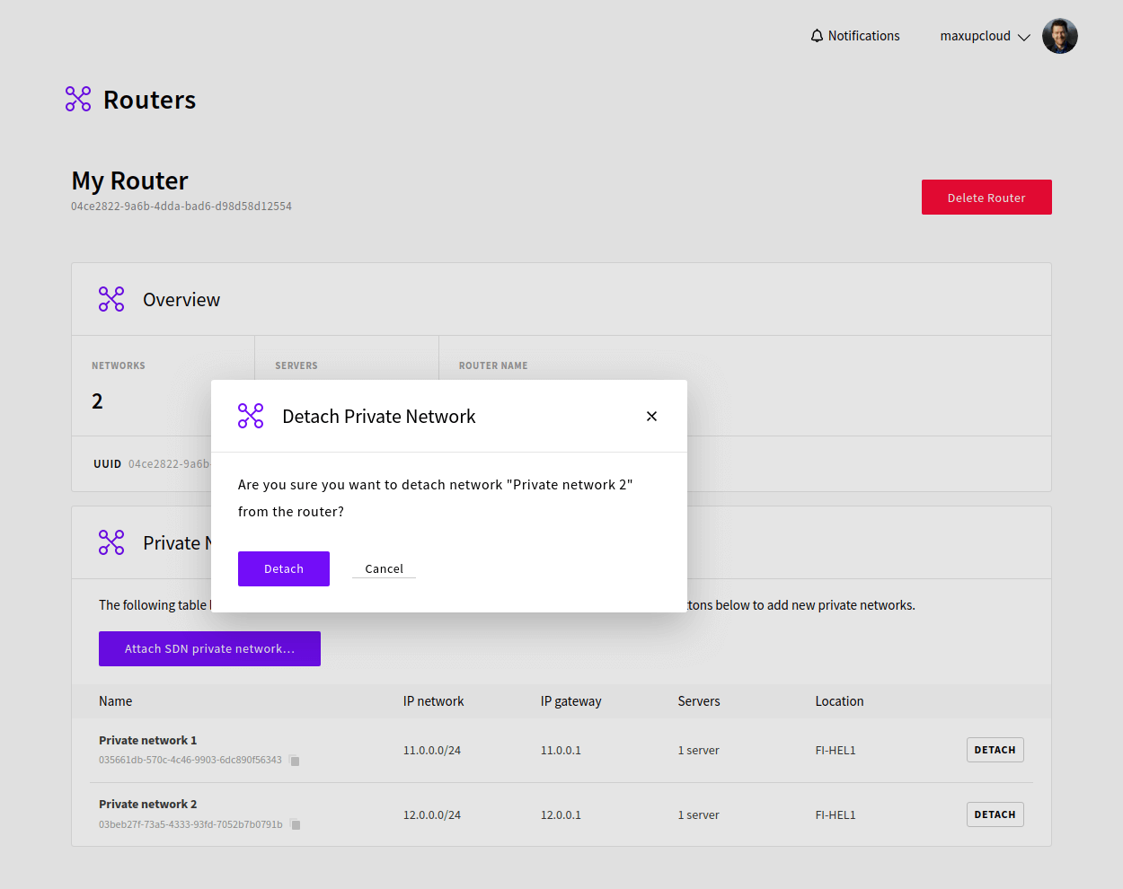The width and height of the screenshot is (1123, 889).
Task: Click the SERVERS label in Overview
Action: (296, 365)
